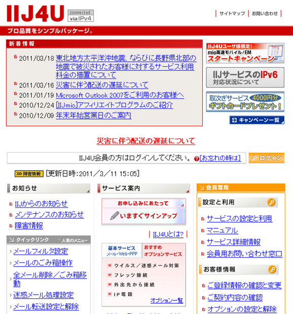Open the IIJmio アフィリエイトプログラム link

(x=114, y=105)
